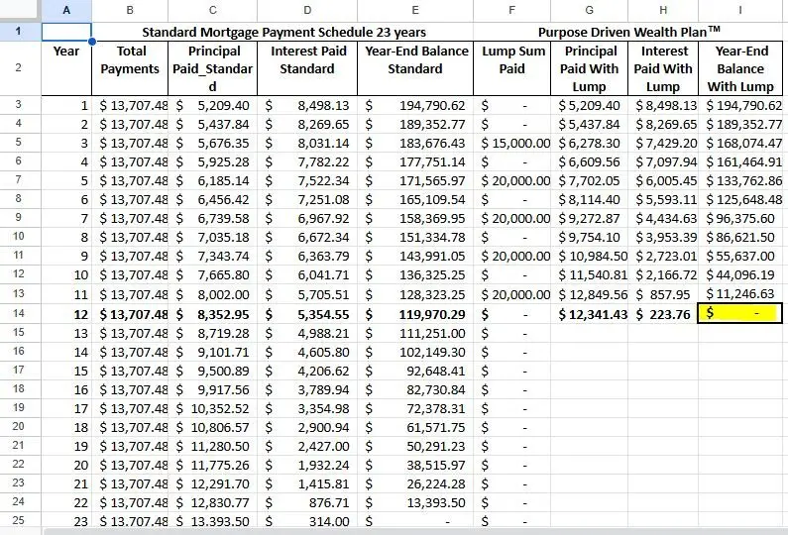Click the selected empty cell A1
Image resolution: width=788 pixels, height=535 pixels.
[66, 32]
